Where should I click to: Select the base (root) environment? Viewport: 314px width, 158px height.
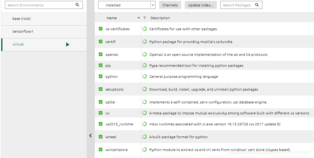[x=44, y=19]
